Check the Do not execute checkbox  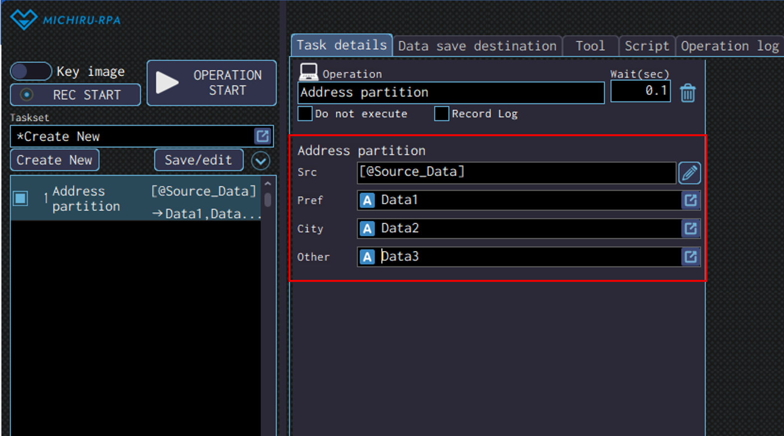coord(305,114)
